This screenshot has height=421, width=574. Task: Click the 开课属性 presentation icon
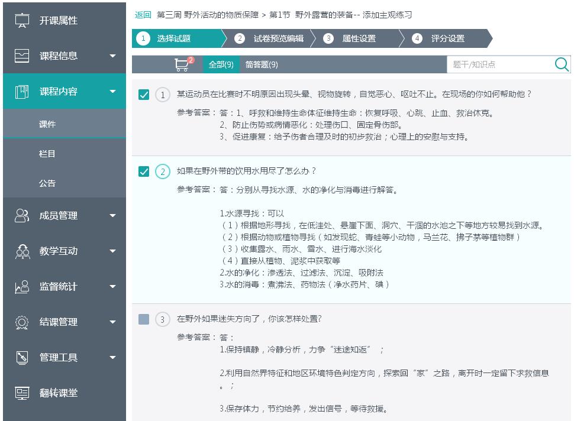coord(22,21)
